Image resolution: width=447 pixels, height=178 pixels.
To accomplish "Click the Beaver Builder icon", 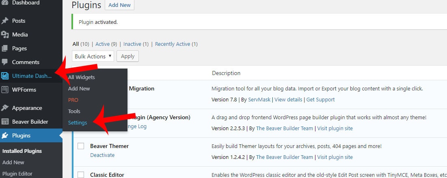I will [5, 122].
